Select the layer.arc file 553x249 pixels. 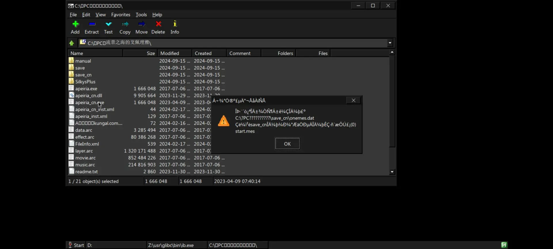pos(84,151)
